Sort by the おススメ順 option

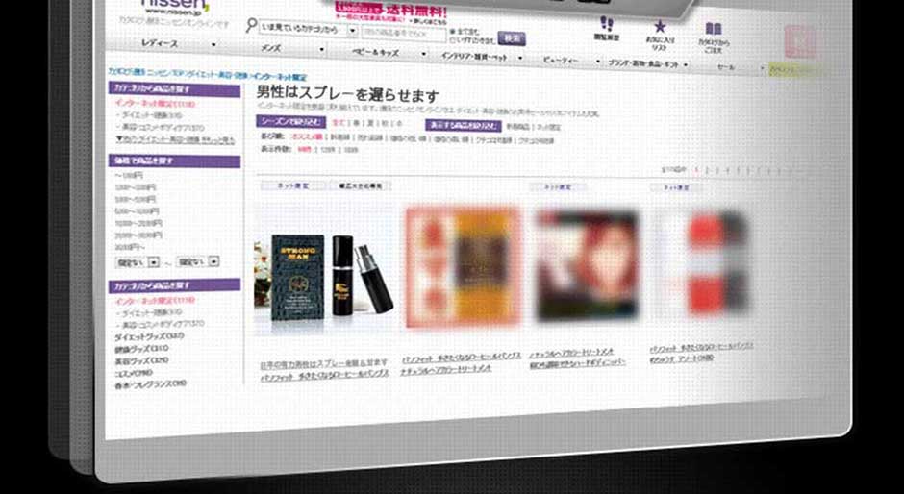[x=306, y=137]
